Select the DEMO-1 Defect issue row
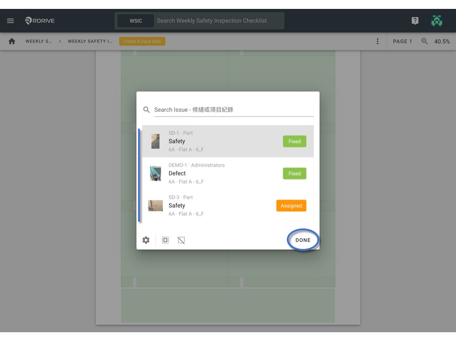Image resolution: width=456 pixels, height=342 pixels. pos(228,173)
